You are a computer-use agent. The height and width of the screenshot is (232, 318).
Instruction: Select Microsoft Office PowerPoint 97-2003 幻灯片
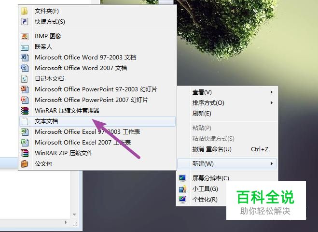point(97,89)
